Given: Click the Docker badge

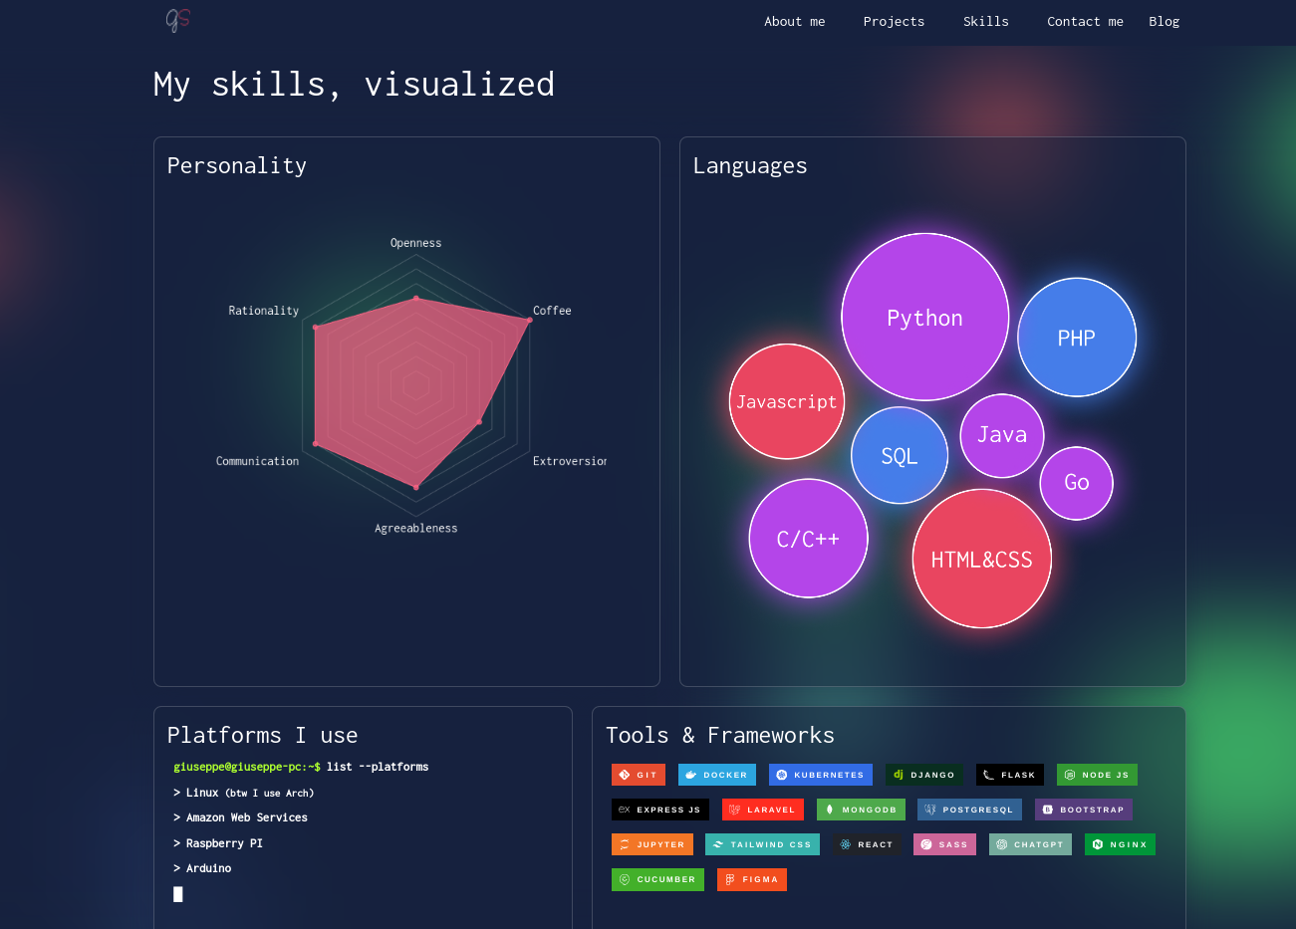Looking at the screenshot, I should point(716,775).
